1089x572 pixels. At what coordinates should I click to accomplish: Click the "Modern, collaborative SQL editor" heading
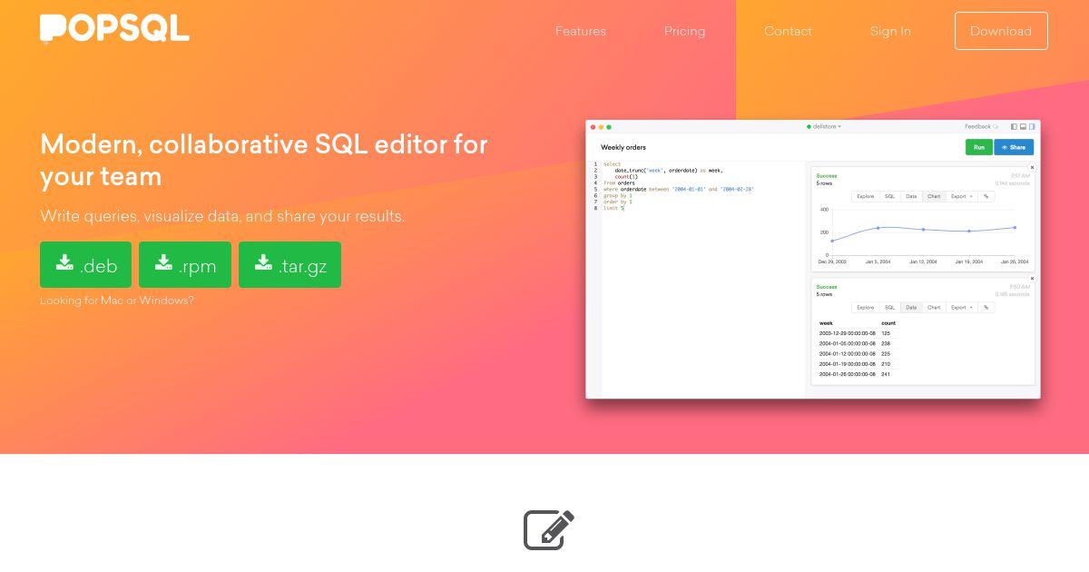(264, 160)
